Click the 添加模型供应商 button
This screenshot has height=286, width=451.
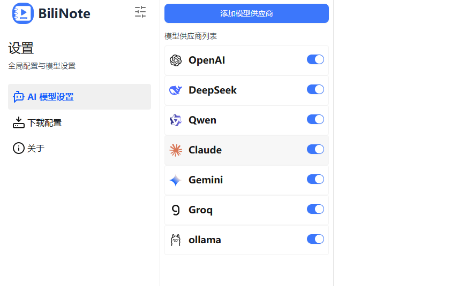pos(246,13)
